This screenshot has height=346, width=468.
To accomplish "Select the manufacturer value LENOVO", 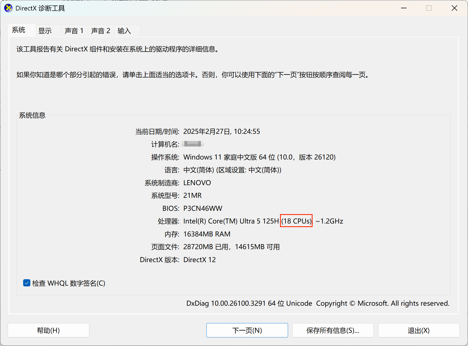I will (197, 183).
